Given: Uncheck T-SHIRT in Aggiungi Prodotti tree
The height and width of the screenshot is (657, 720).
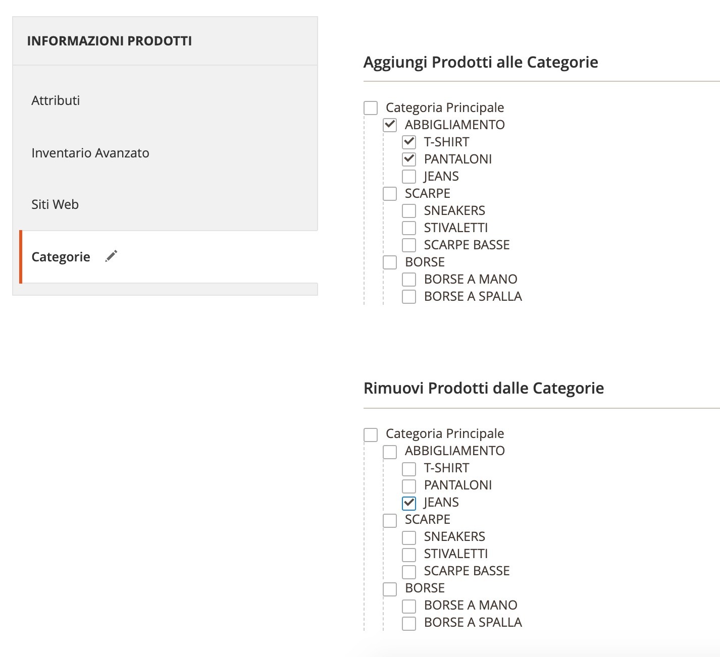Looking at the screenshot, I should [x=409, y=142].
